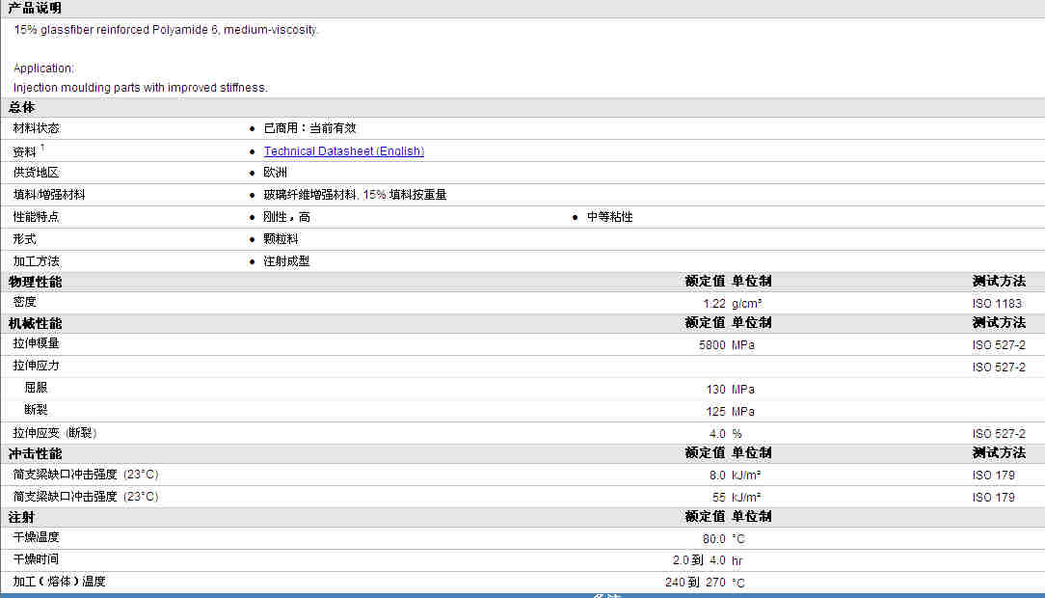Click the 注射 section header

coord(21,517)
